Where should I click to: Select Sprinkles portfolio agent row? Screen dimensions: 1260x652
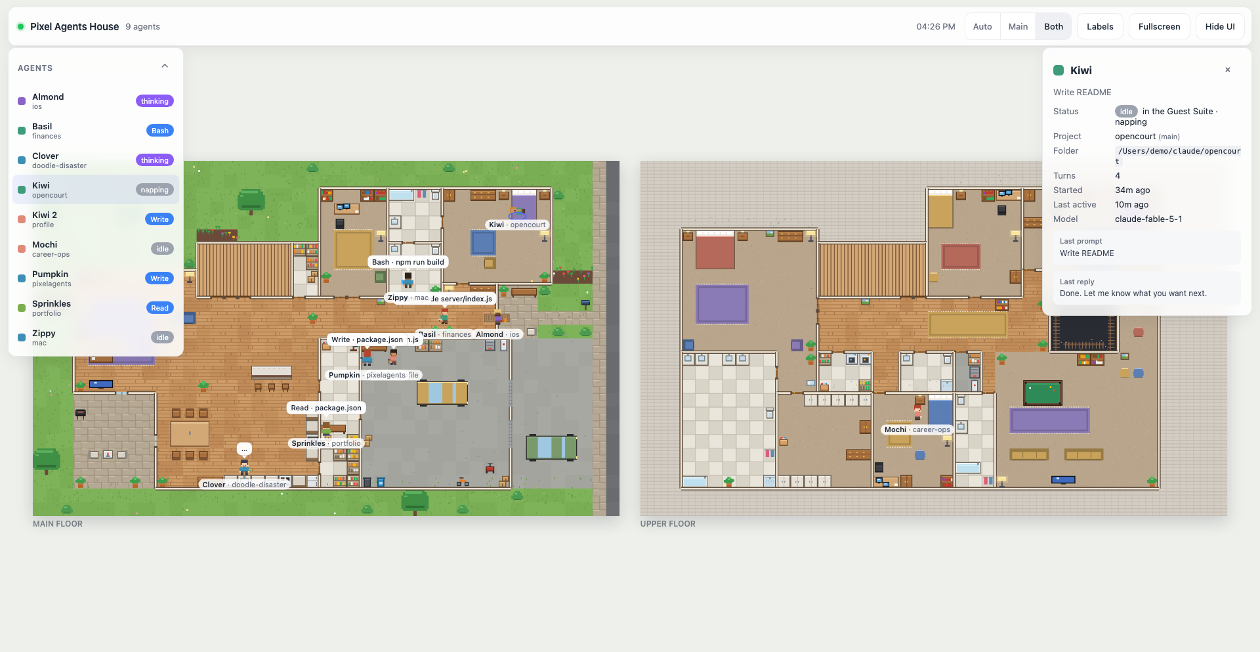coord(96,308)
